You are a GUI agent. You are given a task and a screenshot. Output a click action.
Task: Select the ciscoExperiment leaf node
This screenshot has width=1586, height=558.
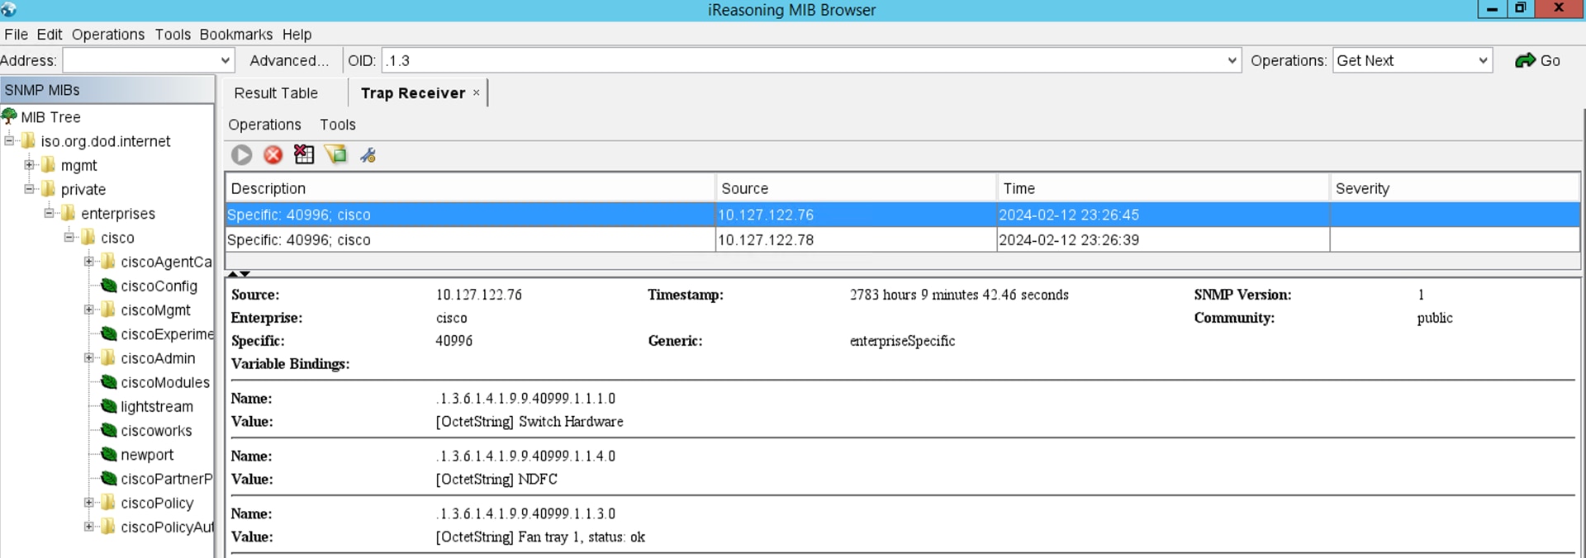(x=167, y=334)
